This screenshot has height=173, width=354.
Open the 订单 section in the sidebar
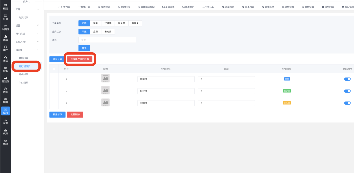click(x=5, y=17)
